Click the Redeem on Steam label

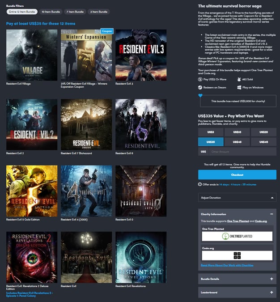(x=215, y=87)
